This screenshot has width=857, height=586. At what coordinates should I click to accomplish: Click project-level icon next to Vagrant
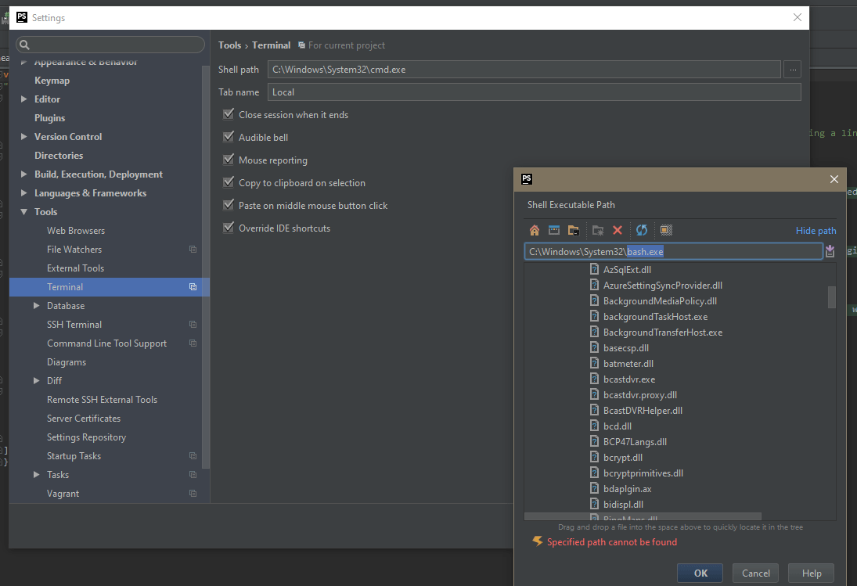click(193, 493)
